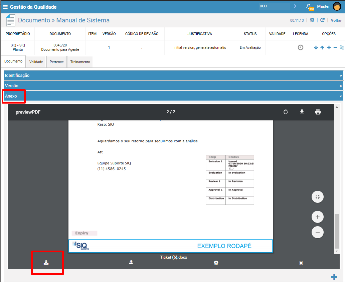Switch to the Pertence tab
Viewport: 345px width, 282px height.
56,62
